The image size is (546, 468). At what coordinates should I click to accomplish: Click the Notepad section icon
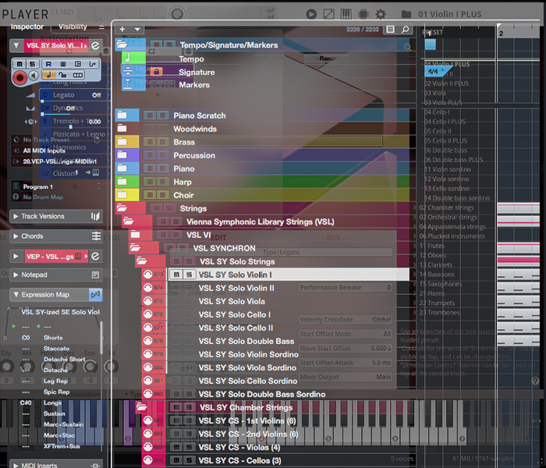95,275
